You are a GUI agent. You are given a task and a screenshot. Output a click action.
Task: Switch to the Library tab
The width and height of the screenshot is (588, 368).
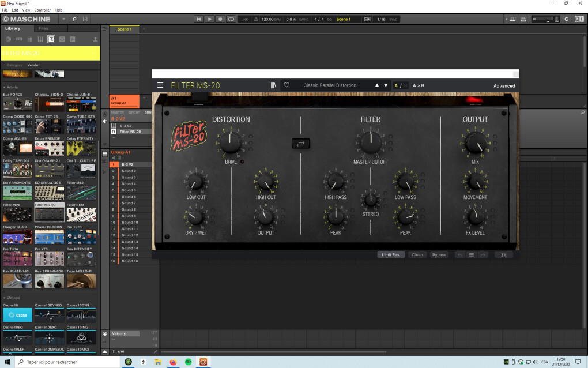(x=13, y=28)
